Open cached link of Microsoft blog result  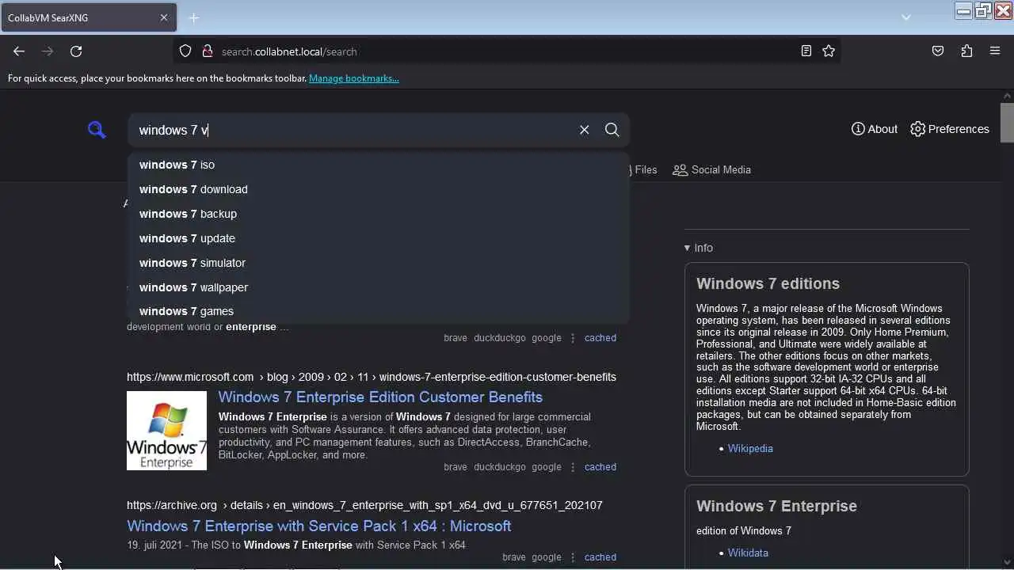pyautogui.click(x=600, y=467)
